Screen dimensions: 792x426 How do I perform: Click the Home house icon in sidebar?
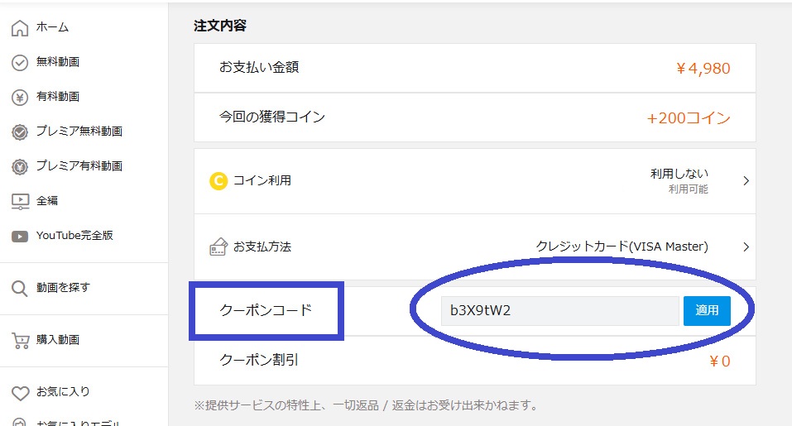20,28
